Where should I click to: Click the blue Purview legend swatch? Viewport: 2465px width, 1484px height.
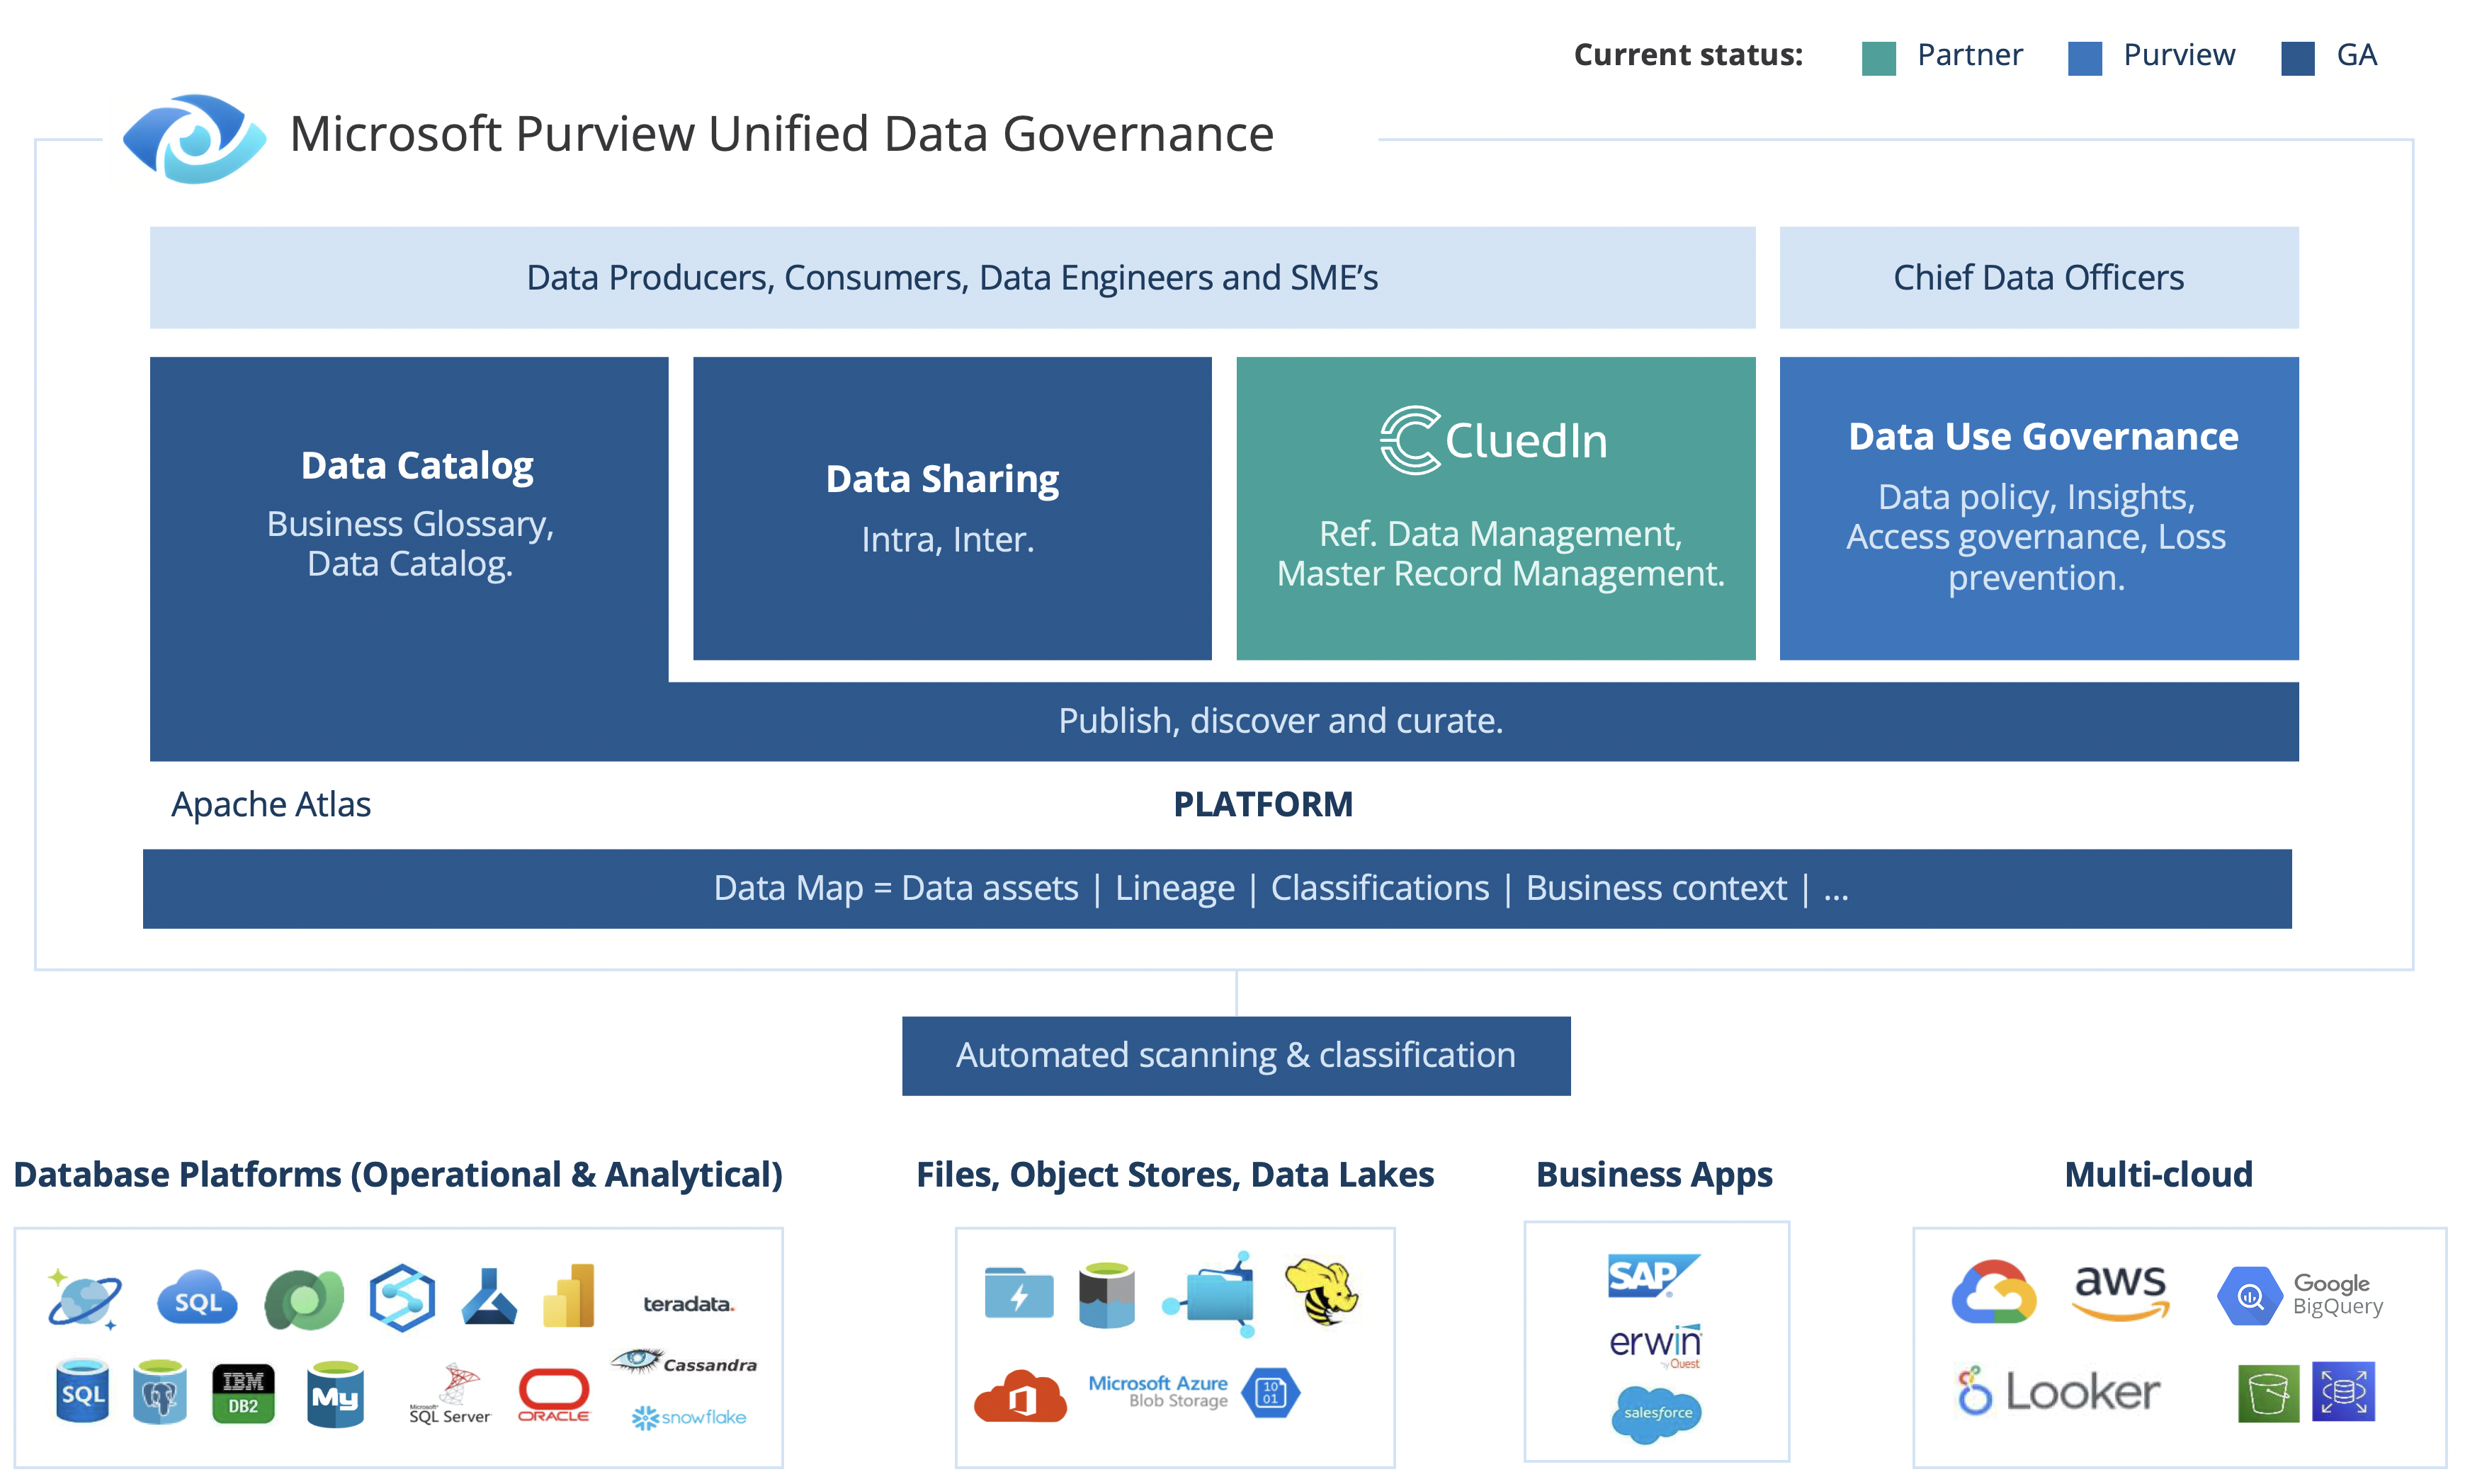pos(2085,58)
